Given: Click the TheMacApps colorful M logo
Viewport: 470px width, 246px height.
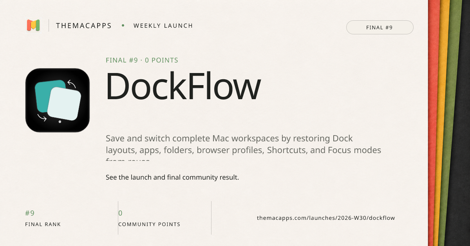Looking at the screenshot, I should click(x=33, y=26).
